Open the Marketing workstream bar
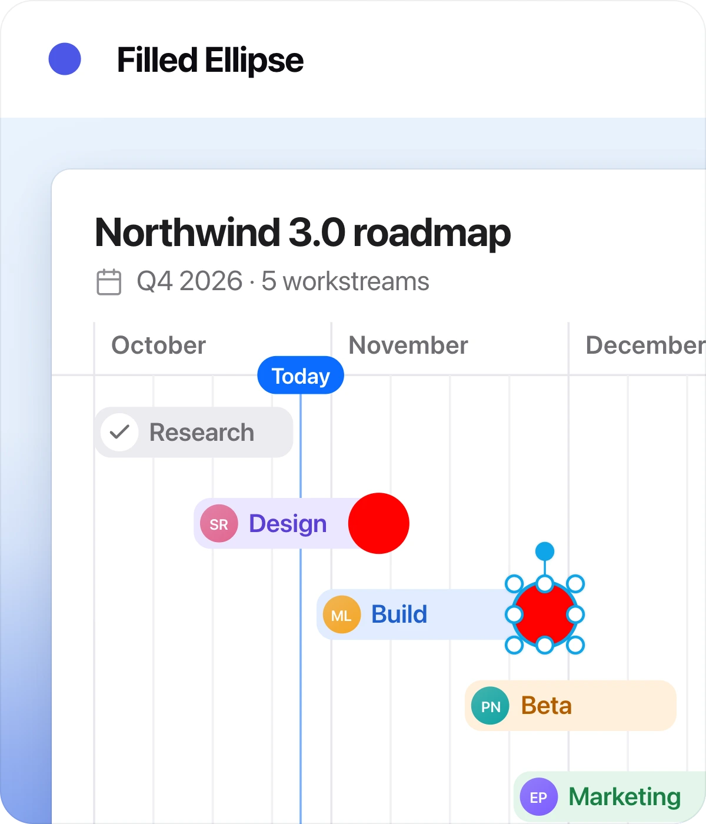The image size is (706, 824). point(610,797)
